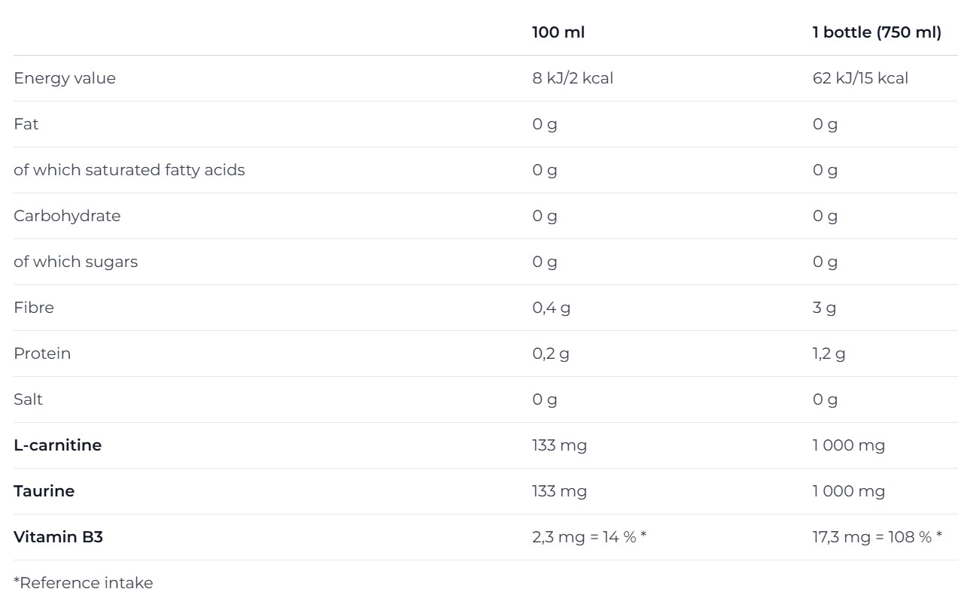Viewport: 958px width, 598px height.
Task: Select the bold L-carnitine label
Action: click(58, 445)
